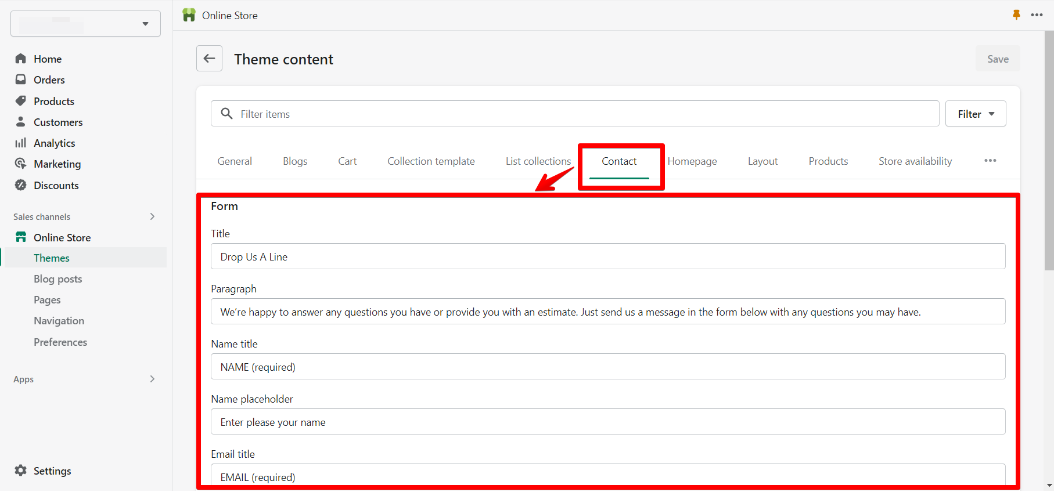Open the store selector dropdown
Viewport: 1054px width, 492px height.
pos(85,24)
